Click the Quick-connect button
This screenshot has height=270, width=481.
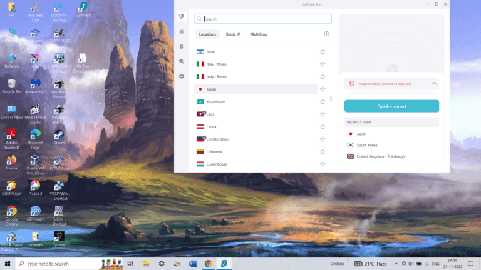click(391, 106)
